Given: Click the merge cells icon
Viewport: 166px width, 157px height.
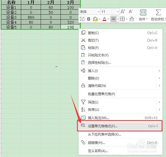Looking at the screenshot, I should pyautogui.click(x=143, y=12).
